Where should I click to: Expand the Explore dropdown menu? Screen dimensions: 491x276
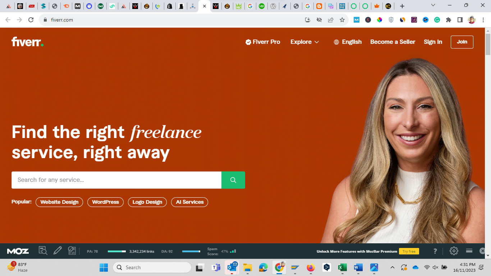click(x=304, y=42)
